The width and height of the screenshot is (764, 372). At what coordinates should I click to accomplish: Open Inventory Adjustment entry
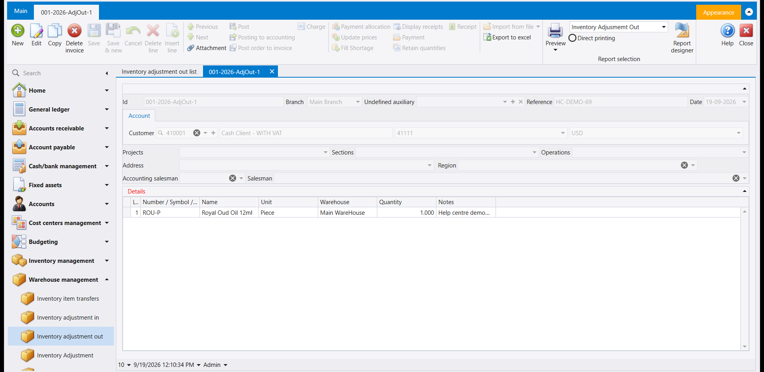click(65, 355)
